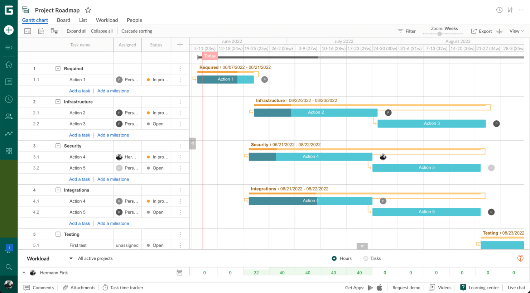Open the history icon in the top bar

pos(499,10)
